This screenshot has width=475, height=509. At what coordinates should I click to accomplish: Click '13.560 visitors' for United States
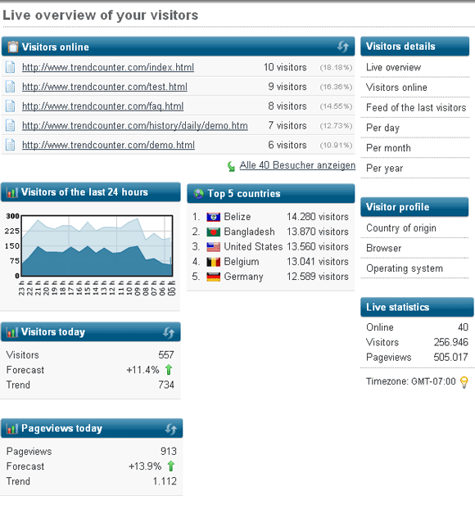point(318,246)
